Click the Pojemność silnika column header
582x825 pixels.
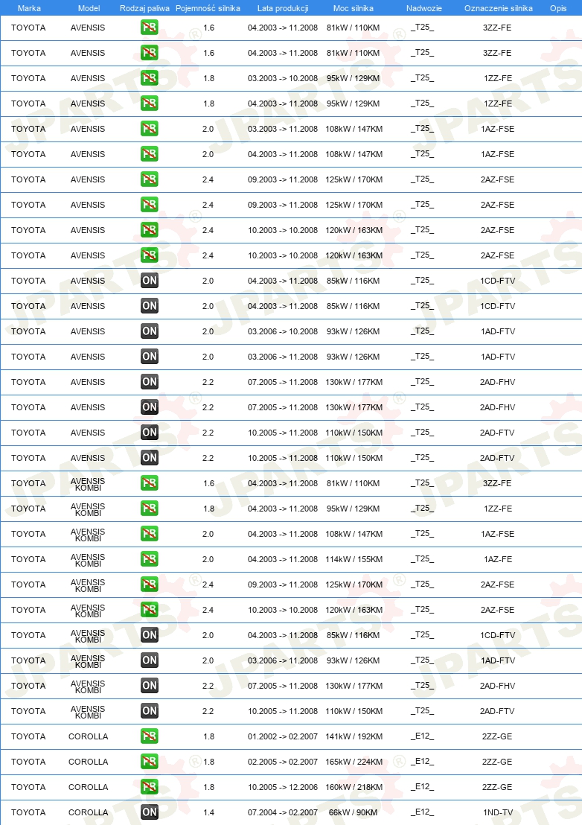click(x=208, y=8)
